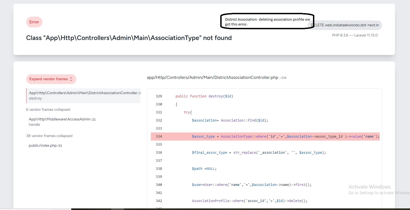Screen dimensions: 410x210
Task: Click the User::where code on line 340
Action: coord(252,185)
